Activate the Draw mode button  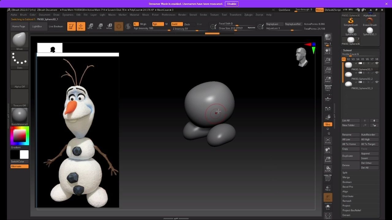[81, 26]
